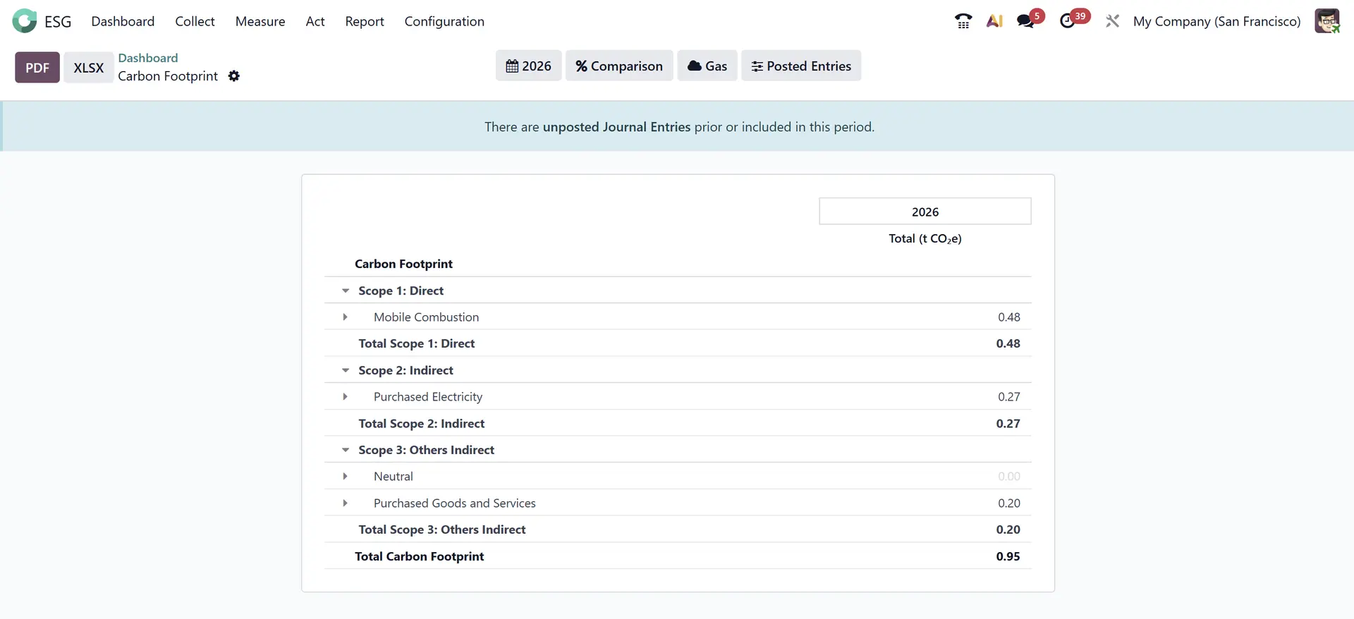
Task: Open the VoIP phone icon
Action: pos(963,21)
